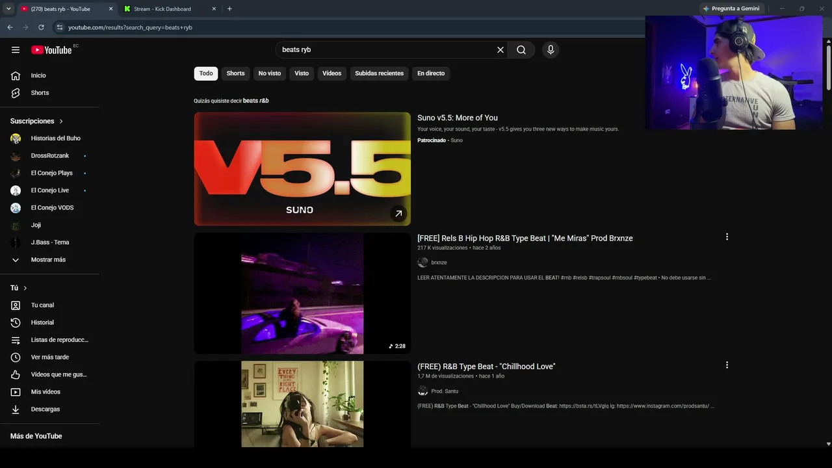Select the No visto filter chip

coord(270,73)
